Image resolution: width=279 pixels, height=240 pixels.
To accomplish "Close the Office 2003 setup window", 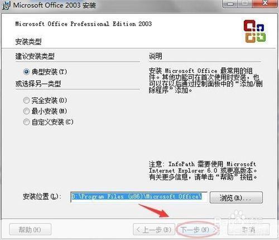I will [x=265, y=3].
